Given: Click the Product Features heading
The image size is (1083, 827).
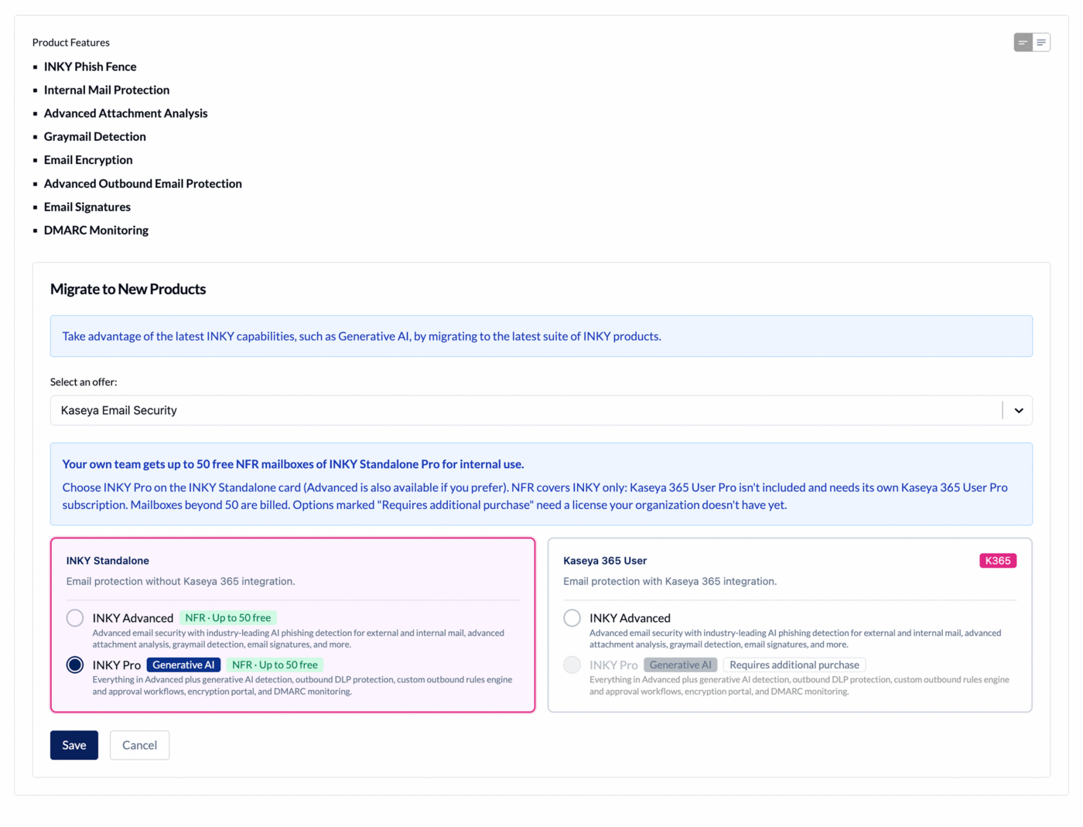Looking at the screenshot, I should (x=71, y=43).
